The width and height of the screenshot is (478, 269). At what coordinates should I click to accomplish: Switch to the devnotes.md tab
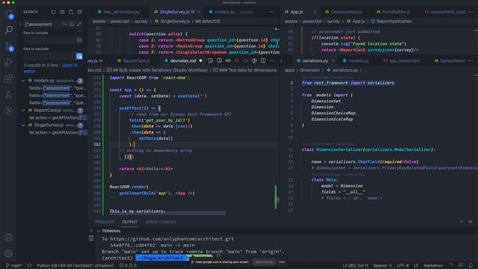183,61
